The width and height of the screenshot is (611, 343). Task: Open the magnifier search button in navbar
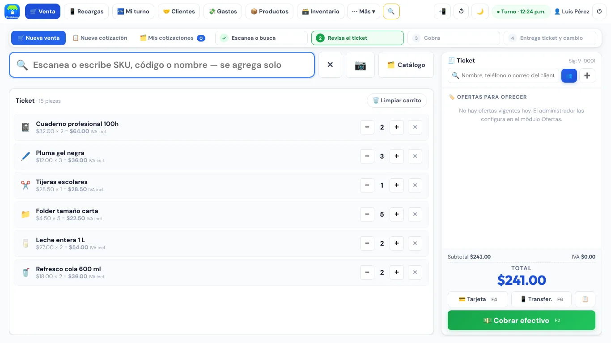[391, 12]
